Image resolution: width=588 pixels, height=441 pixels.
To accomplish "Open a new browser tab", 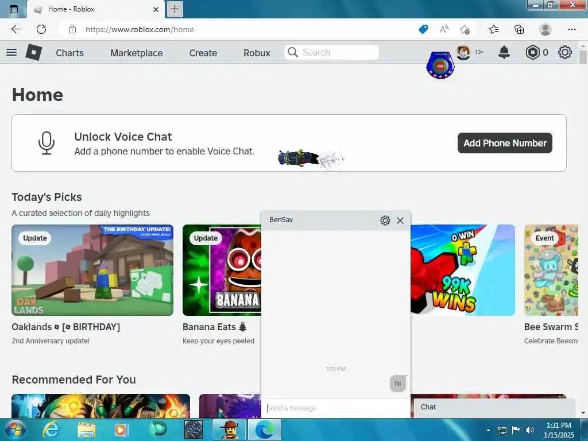I will [x=175, y=9].
